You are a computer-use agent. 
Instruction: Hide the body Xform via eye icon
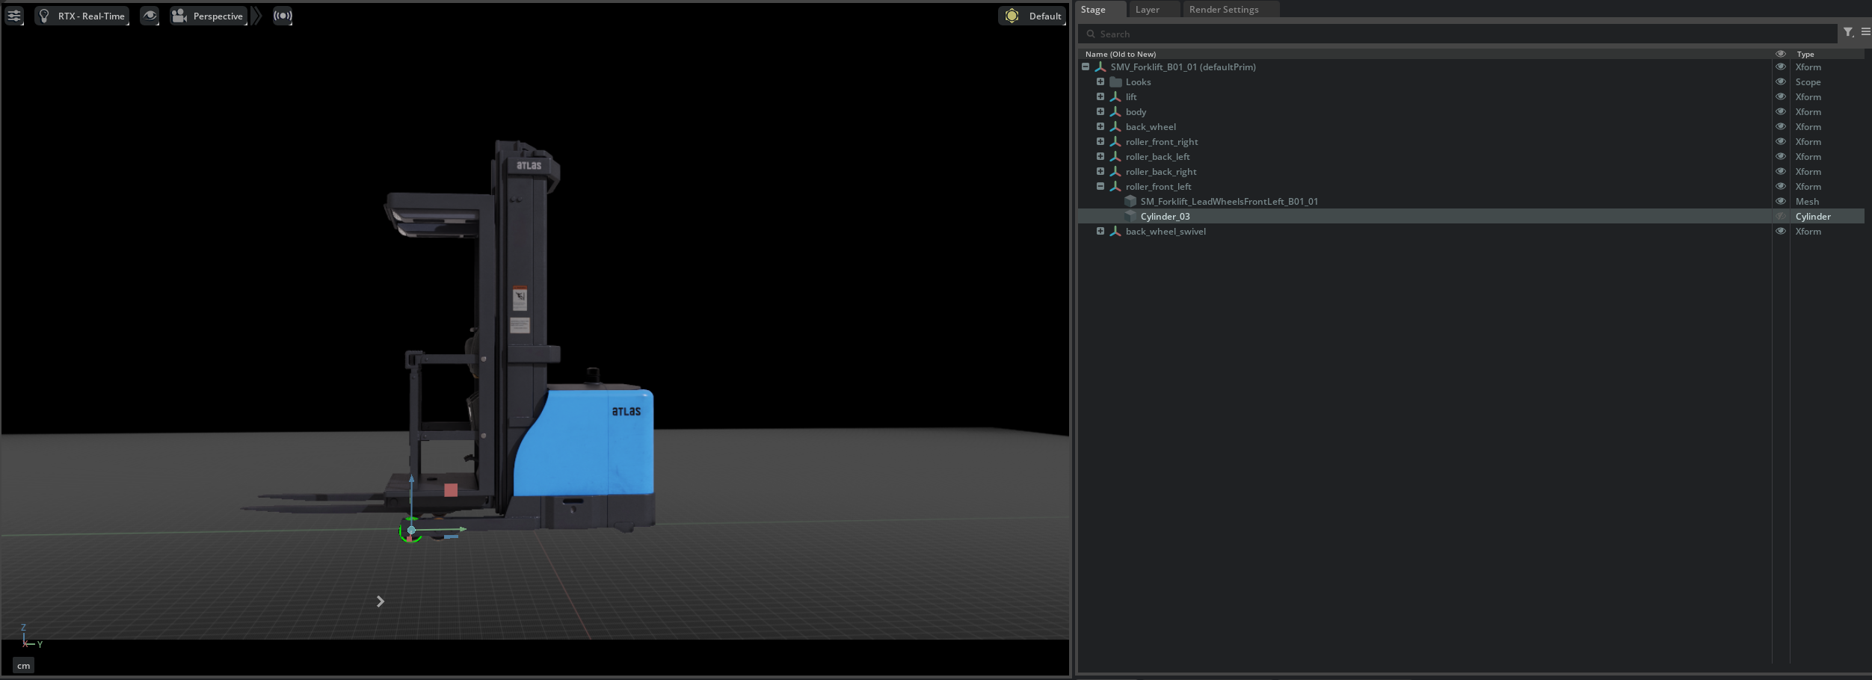pyautogui.click(x=1780, y=112)
